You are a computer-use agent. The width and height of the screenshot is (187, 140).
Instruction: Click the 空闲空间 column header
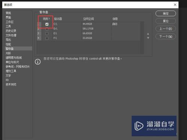(88, 19)
